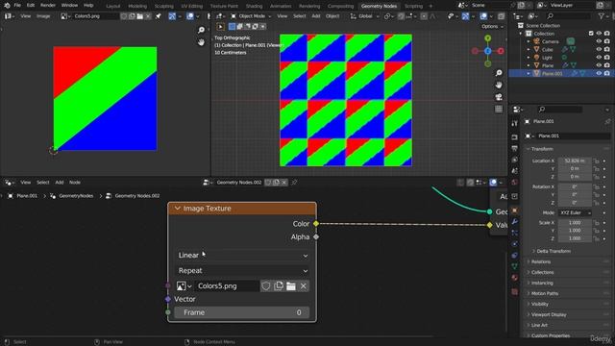Open the rotation Mode XYZ Euler dropdown
The width and height of the screenshot is (615, 346).
(575, 212)
